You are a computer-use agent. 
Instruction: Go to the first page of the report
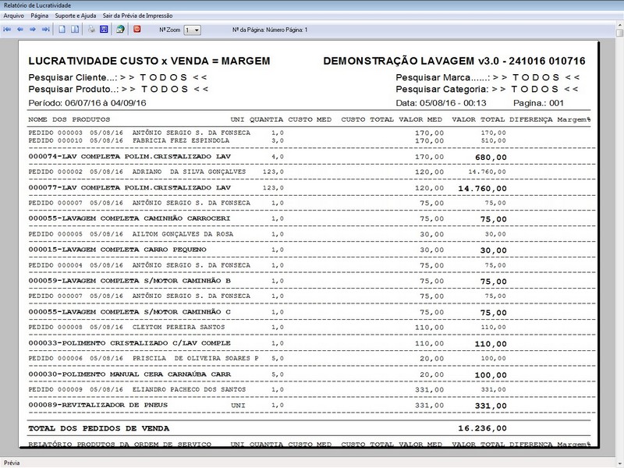click(7, 30)
